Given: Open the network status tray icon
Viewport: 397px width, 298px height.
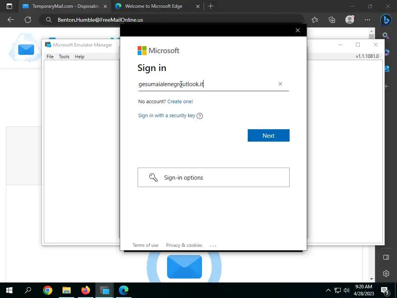Looking at the screenshot, I should tap(338, 290).
